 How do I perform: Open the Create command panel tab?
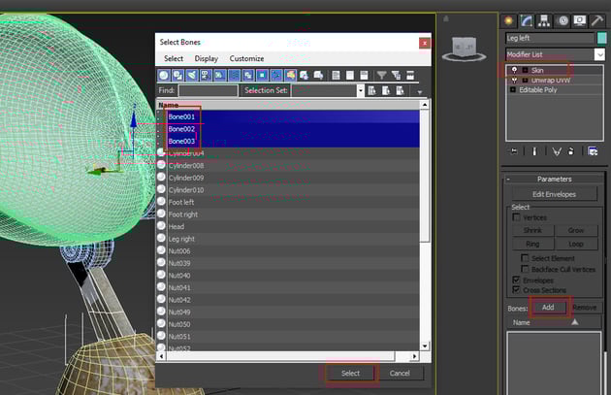click(509, 20)
